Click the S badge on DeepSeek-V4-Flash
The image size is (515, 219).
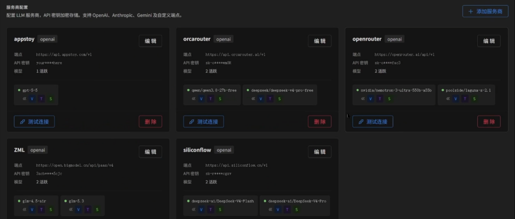tap(220, 209)
